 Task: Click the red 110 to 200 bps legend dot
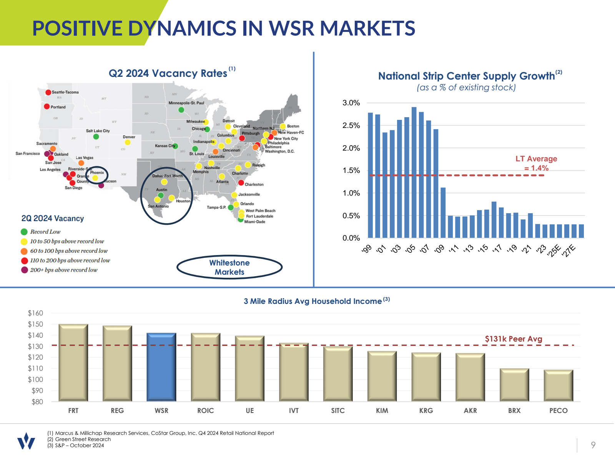click(x=24, y=260)
